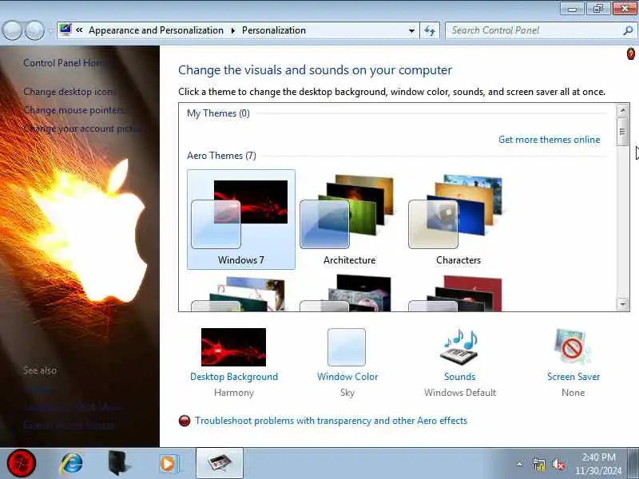639x479 pixels.
Task: Open Change desktop icons link
Action: (x=69, y=92)
